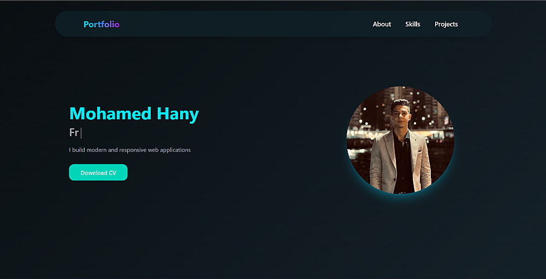
Task: Click the purple 'io' end of the logo
Action: [116, 25]
